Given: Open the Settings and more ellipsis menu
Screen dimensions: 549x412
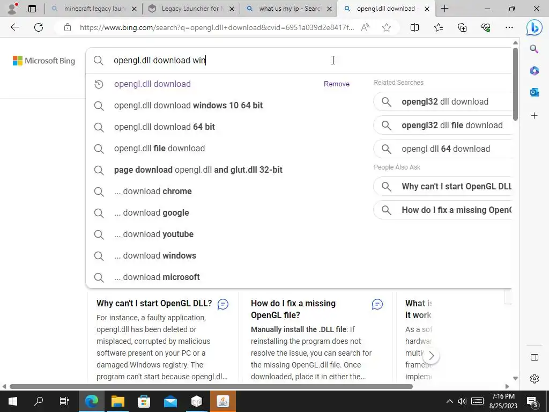Looking at the screenshot, I should point(509,27).
